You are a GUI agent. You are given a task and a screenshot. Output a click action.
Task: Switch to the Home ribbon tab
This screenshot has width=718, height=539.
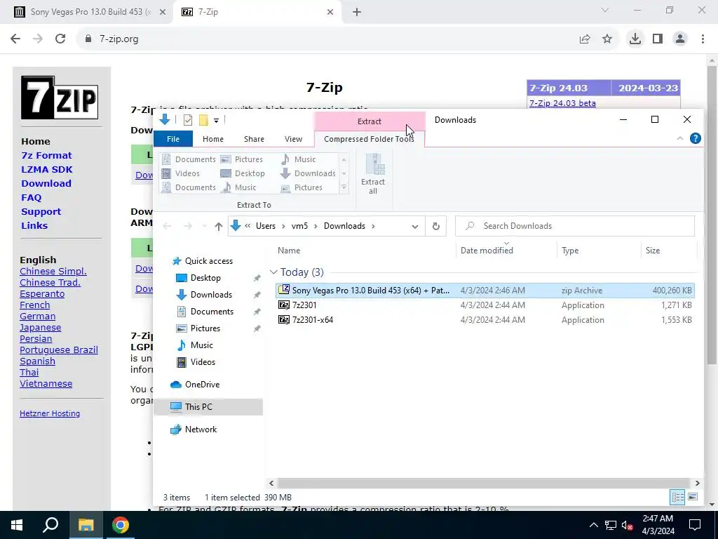[213, 139]
